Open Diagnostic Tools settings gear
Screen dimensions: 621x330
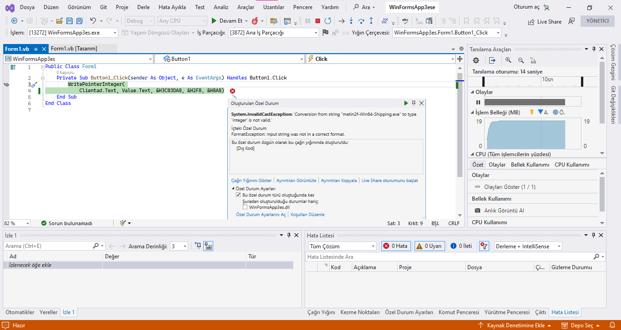pyautogui.click(x=476, y=60)
